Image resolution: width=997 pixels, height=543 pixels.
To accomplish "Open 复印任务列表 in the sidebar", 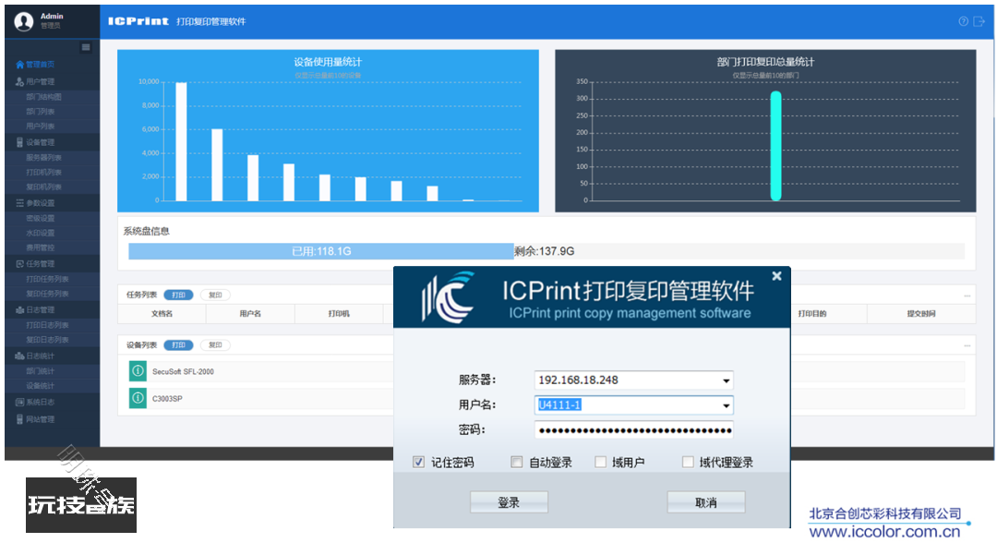I will [47, 294].
